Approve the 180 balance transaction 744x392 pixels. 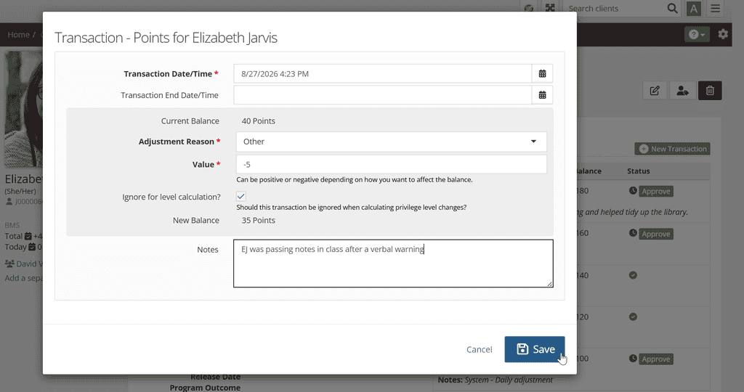[656, 192]
